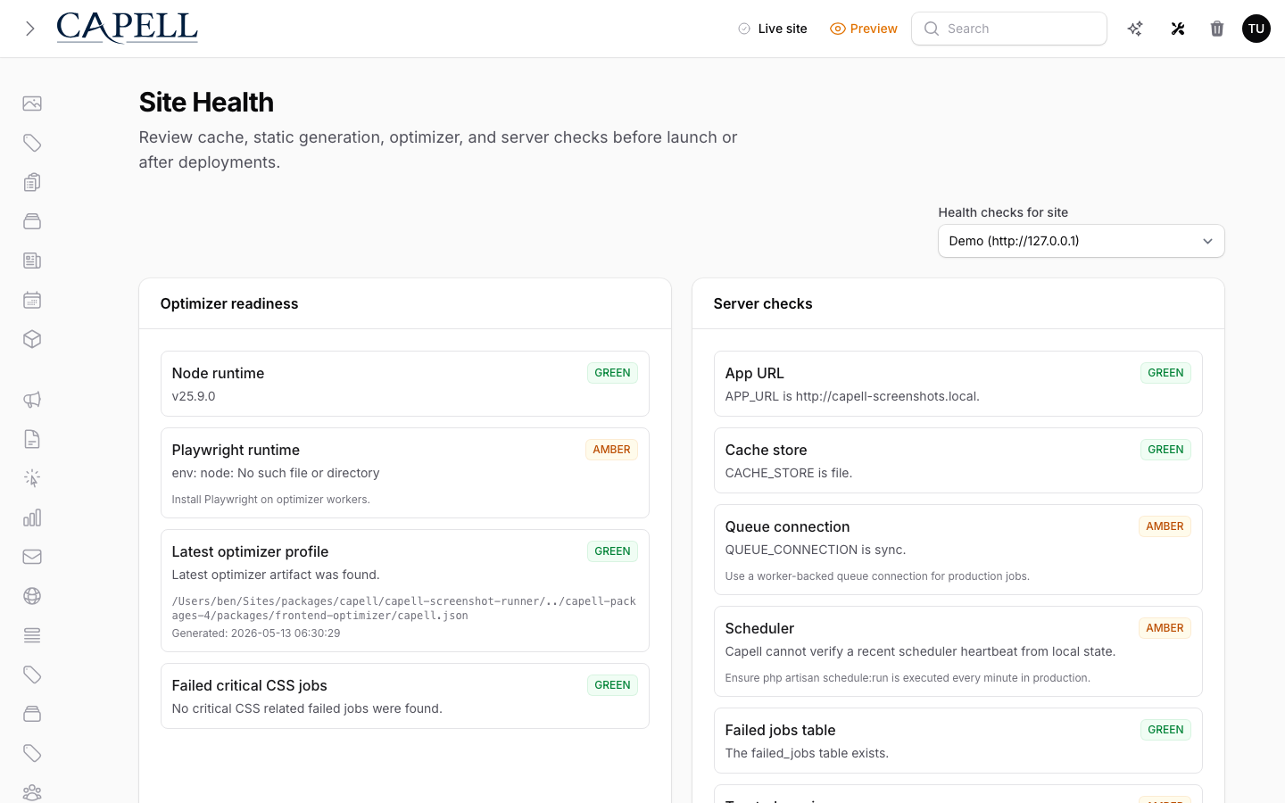The height and width of the screenshot is (803, 1285).
Task: Open the envelope mail icon in sidebar
Action: (32, 557)
